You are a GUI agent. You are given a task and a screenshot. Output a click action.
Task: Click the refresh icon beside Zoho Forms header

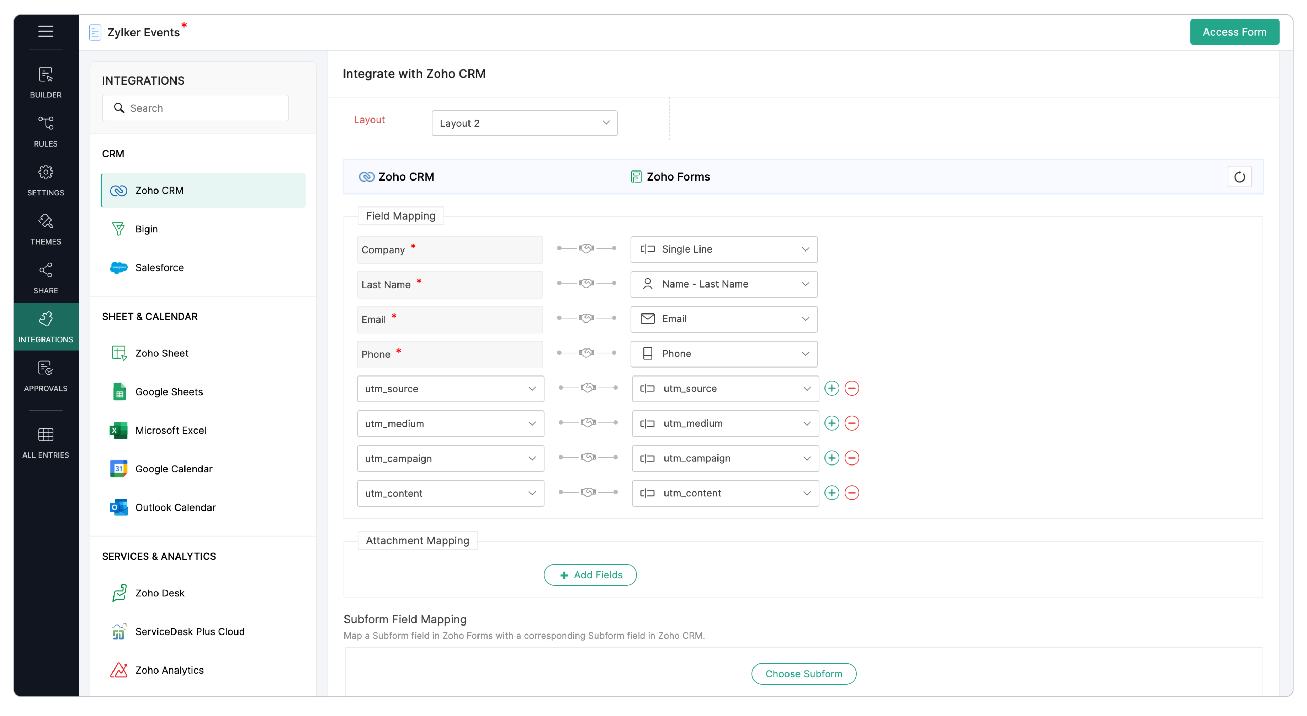coord(1239,177)
